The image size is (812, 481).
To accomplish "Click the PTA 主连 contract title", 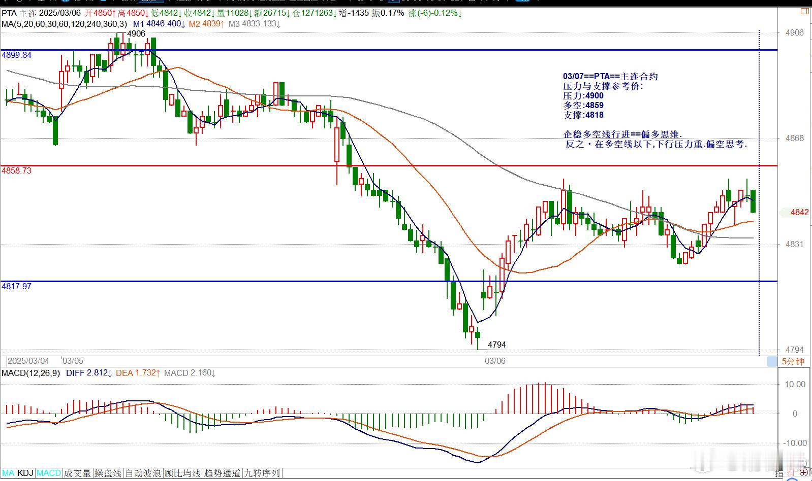I will click(19, 13).
